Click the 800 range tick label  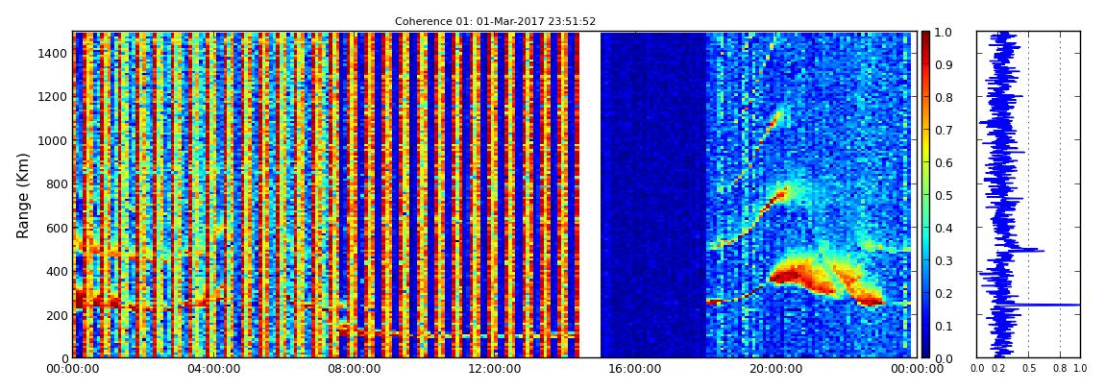coord(56,183)
